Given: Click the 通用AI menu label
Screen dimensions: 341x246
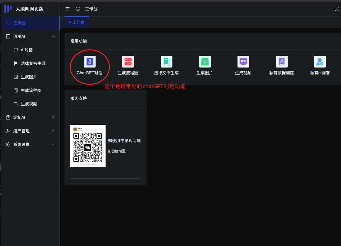Looking at the screenshot, I should tap(19, 36).
